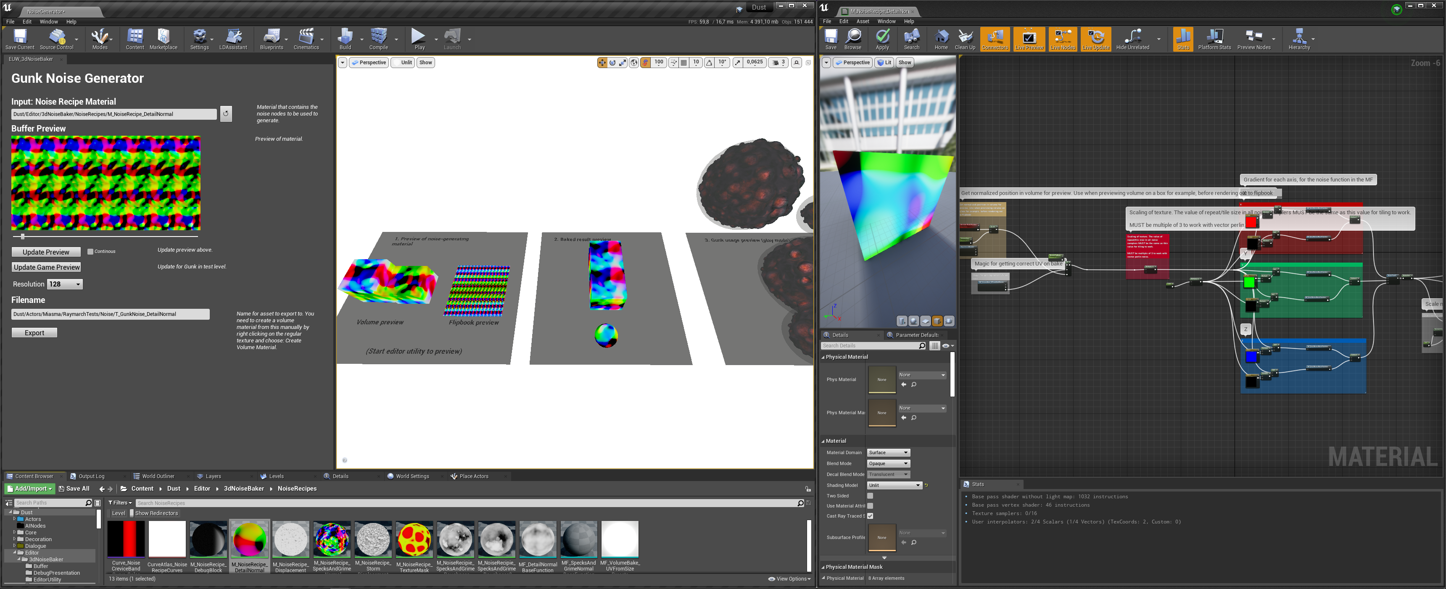Open the Blueprints toolbar button
Screen dimensions: 1446x589
(x=271, y=39)
